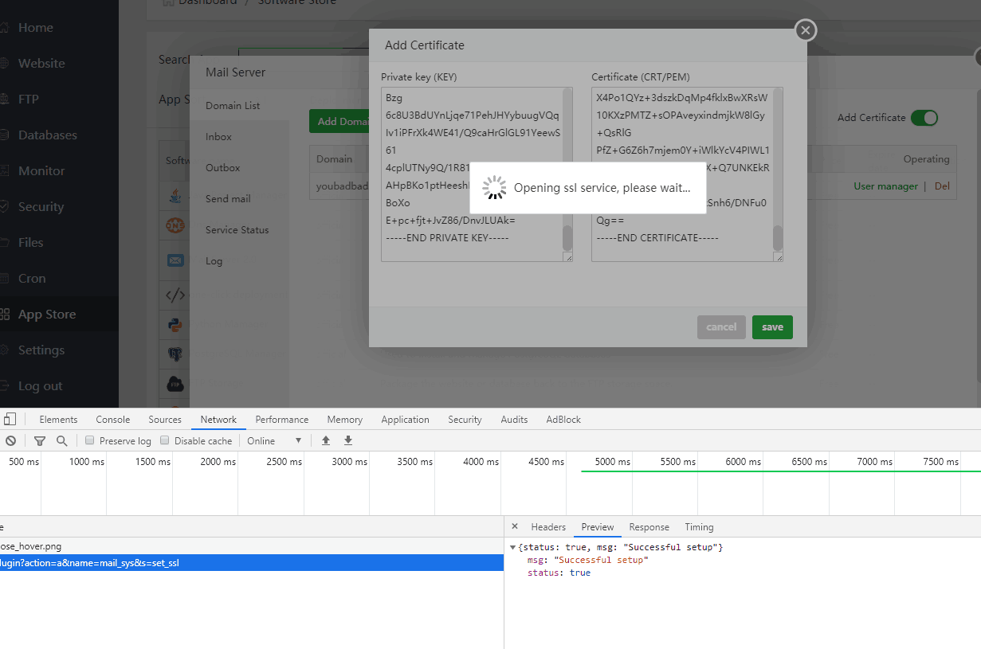Close the request details pane
The height and width of the screenshot is (649, 981).
coord(514,526)
